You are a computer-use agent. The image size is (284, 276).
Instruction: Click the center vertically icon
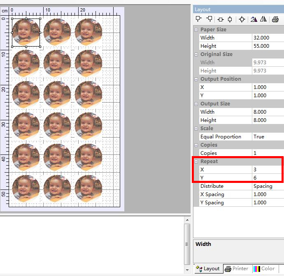pos(230,19)
